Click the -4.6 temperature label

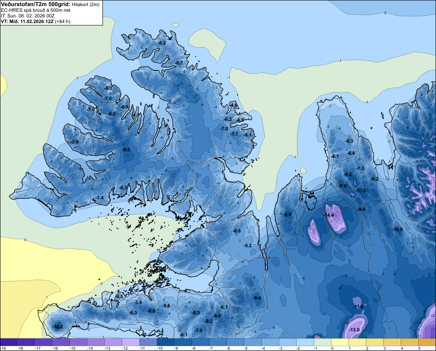click(234, 105)
